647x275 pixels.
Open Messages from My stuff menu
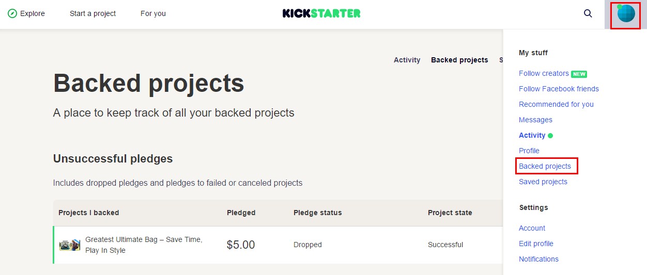click(x=535, y=120)
